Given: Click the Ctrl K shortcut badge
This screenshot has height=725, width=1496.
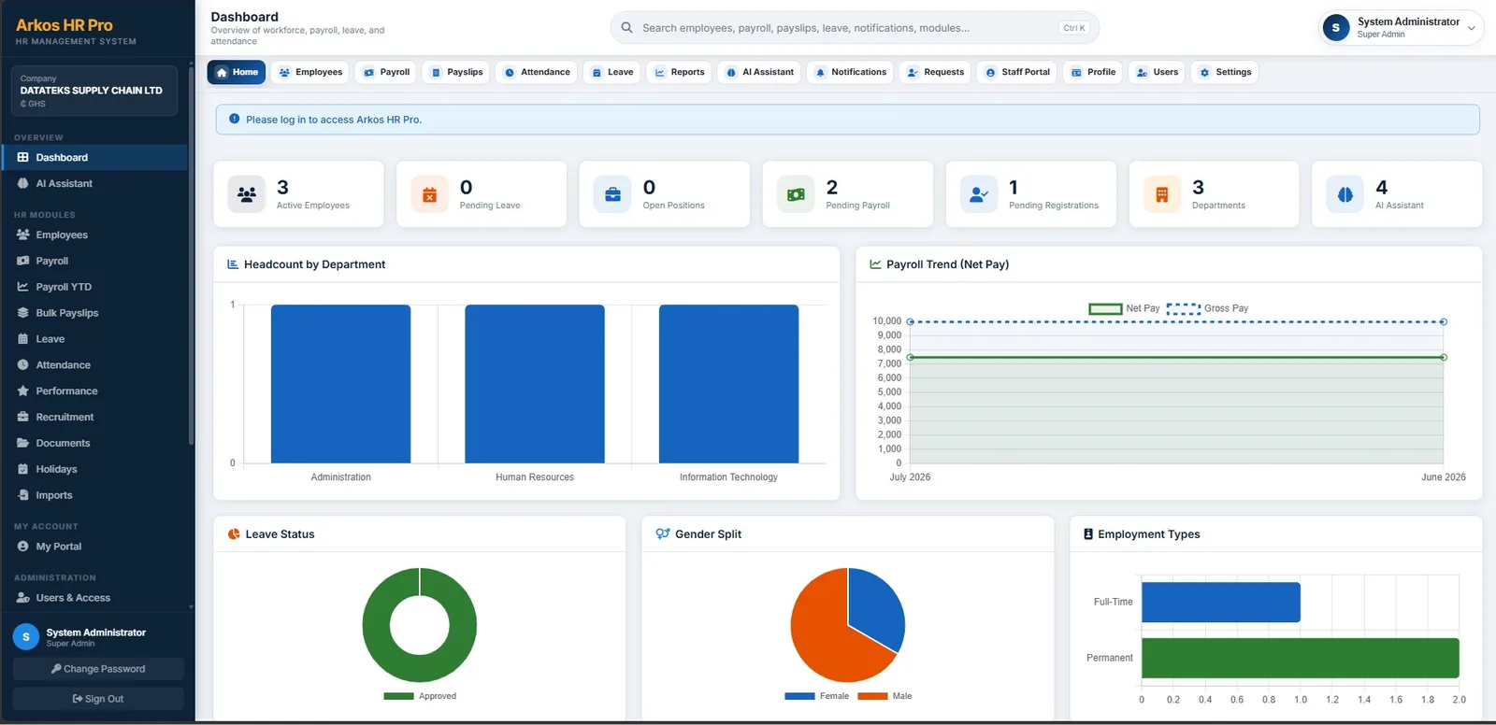Looking at the screenshot, I should 1074,28.
